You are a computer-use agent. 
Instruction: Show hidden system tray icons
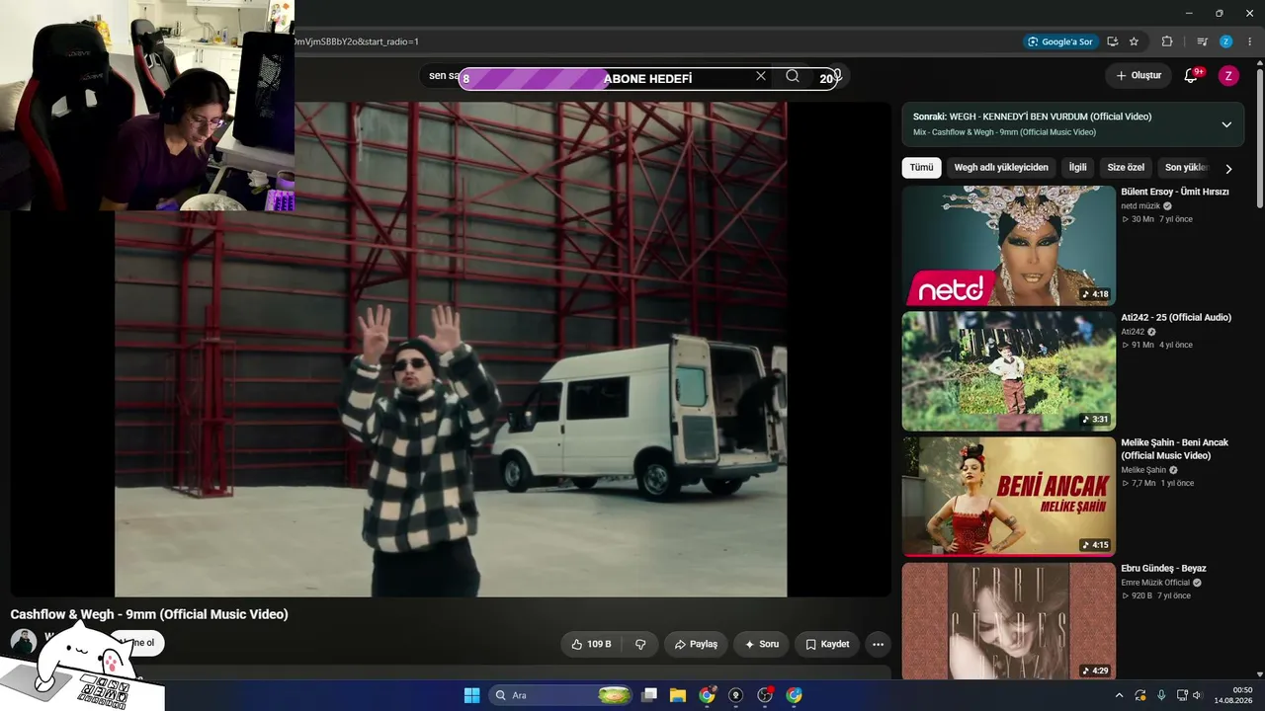point(1119,695)
